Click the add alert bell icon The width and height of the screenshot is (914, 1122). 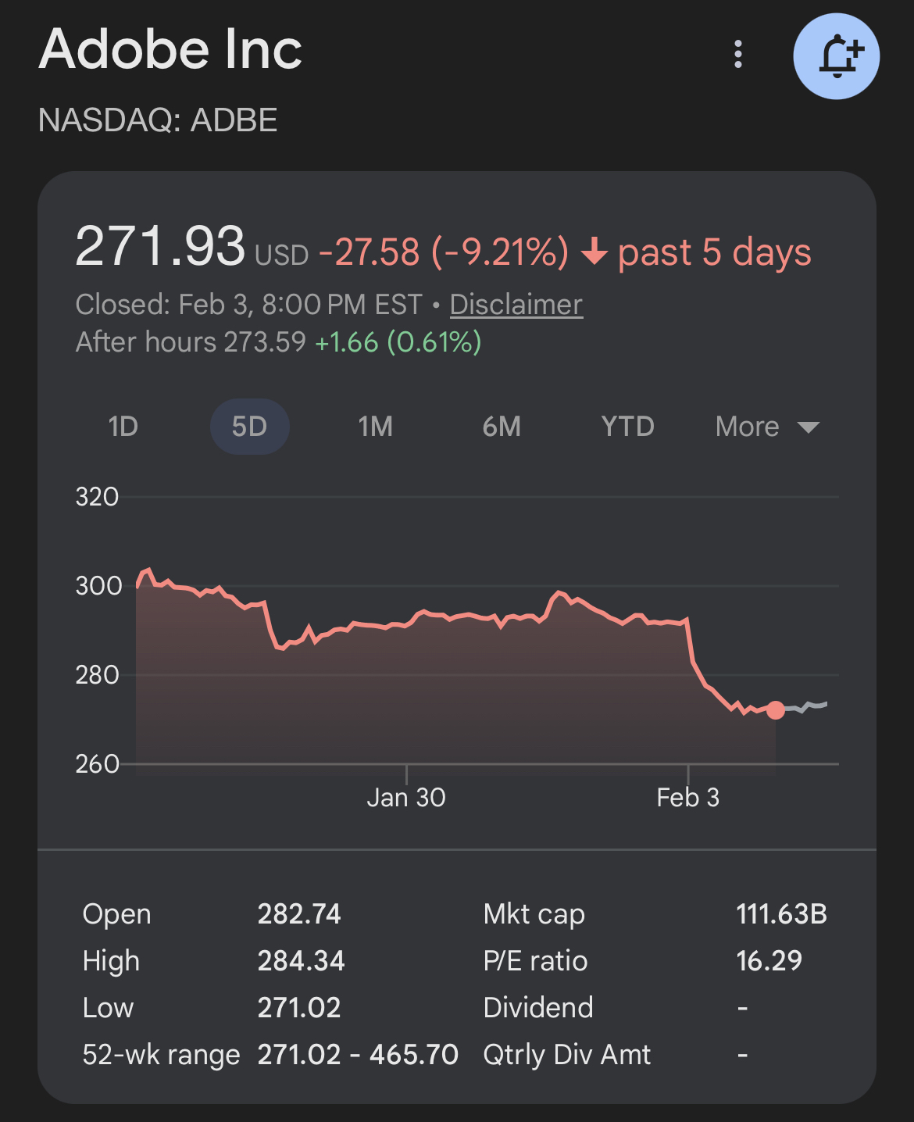click(836, 56)
